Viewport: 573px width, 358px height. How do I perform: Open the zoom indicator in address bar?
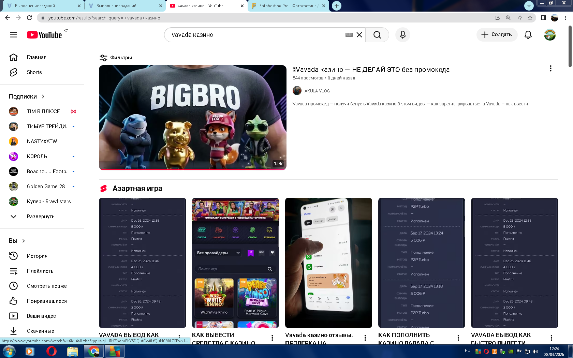[x=508, y=18]
